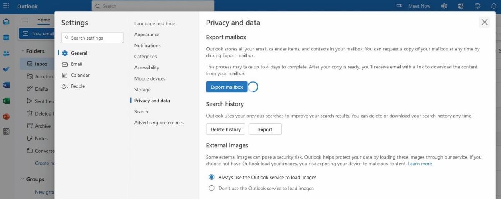
Task: Launch the PowerPoint app icon
Action: click(x=6, y=117)
